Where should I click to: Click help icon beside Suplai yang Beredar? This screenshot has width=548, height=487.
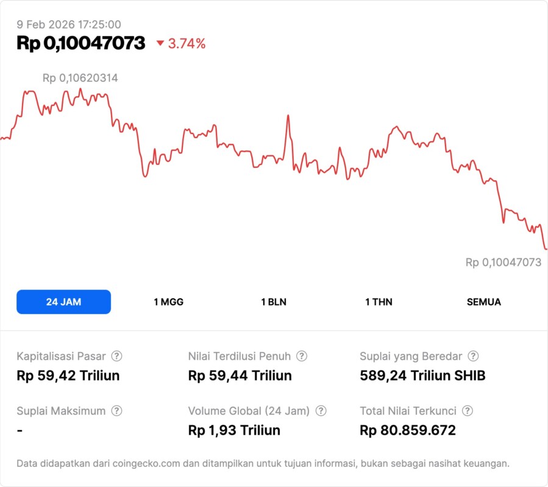pyautogui.click(x=473, y=356)
